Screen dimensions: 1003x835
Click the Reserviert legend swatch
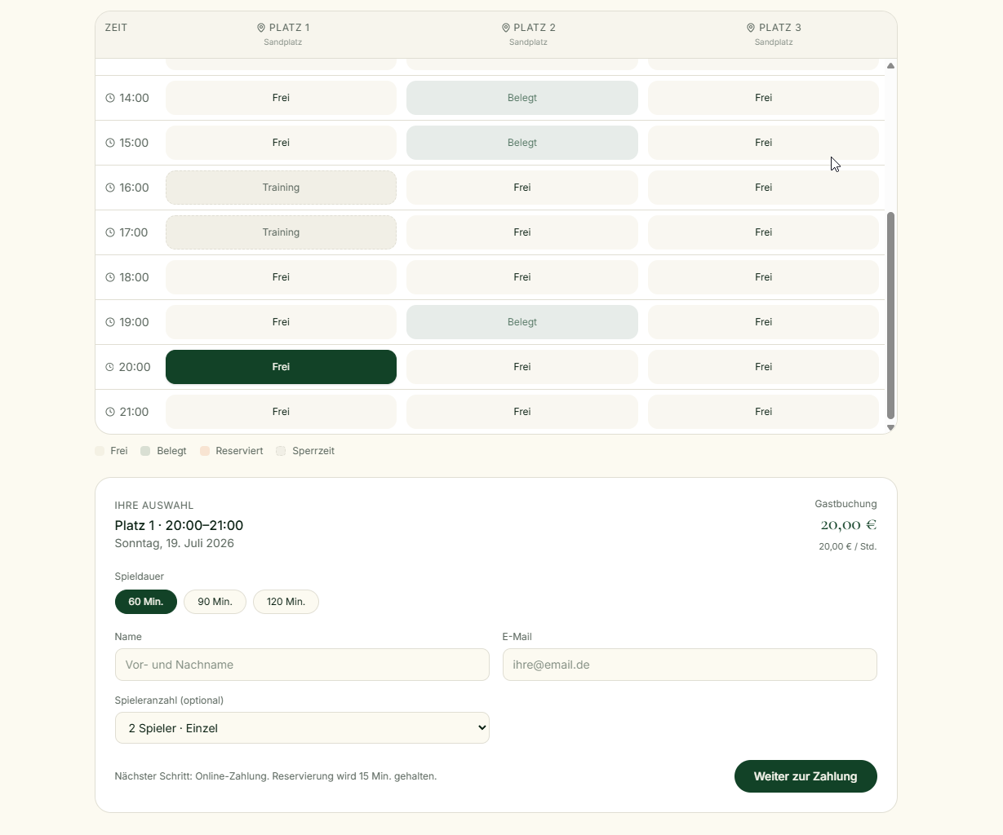point(205,451)
